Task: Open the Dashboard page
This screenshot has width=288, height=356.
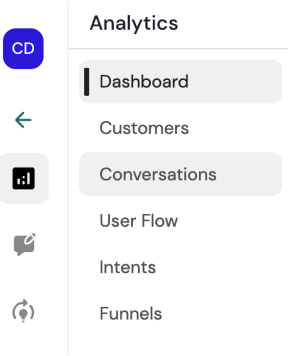Action: tap(144, 81)
